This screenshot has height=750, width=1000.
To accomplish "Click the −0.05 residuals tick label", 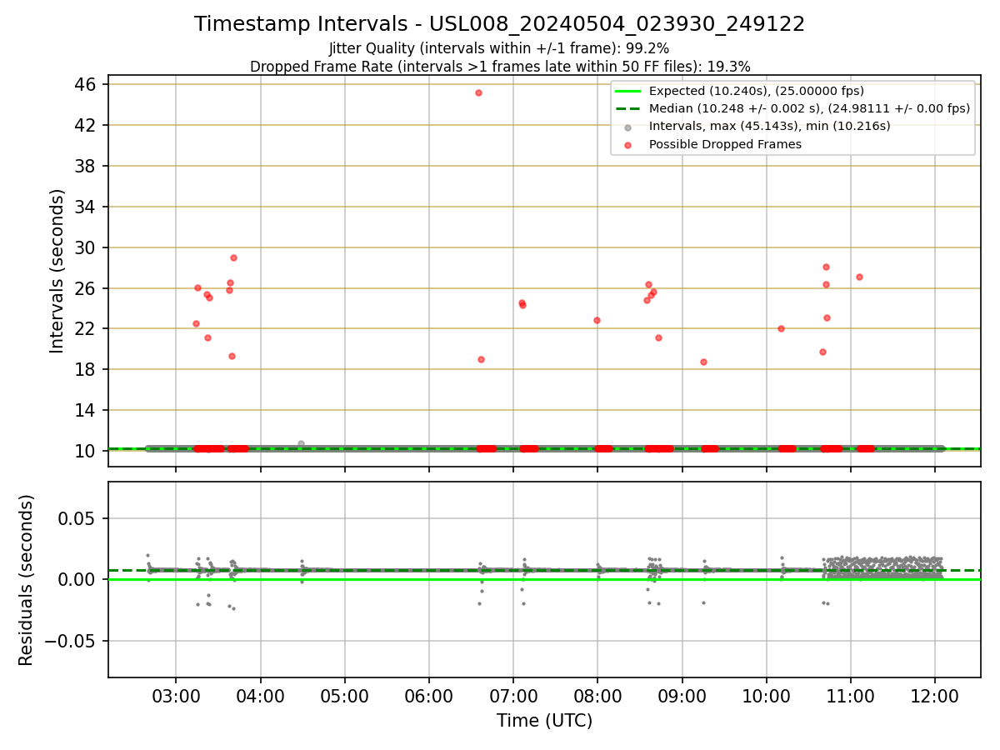I will 72,641.
